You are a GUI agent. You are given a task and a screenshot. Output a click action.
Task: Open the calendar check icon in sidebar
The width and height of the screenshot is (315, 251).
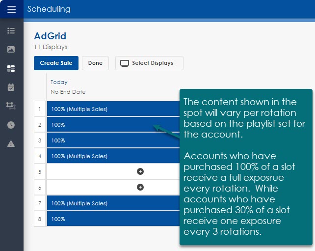11,87
